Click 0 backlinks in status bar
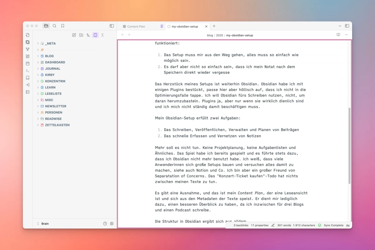375x250 pixels. point(241,225)
